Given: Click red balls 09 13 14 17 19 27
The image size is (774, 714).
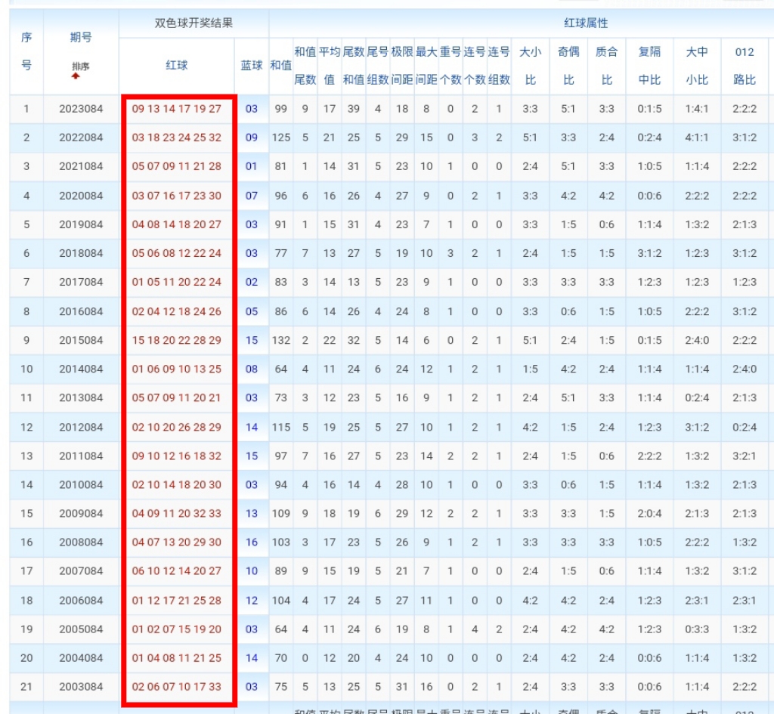Looking at the screenshot, I should click(x=177, y=109).
